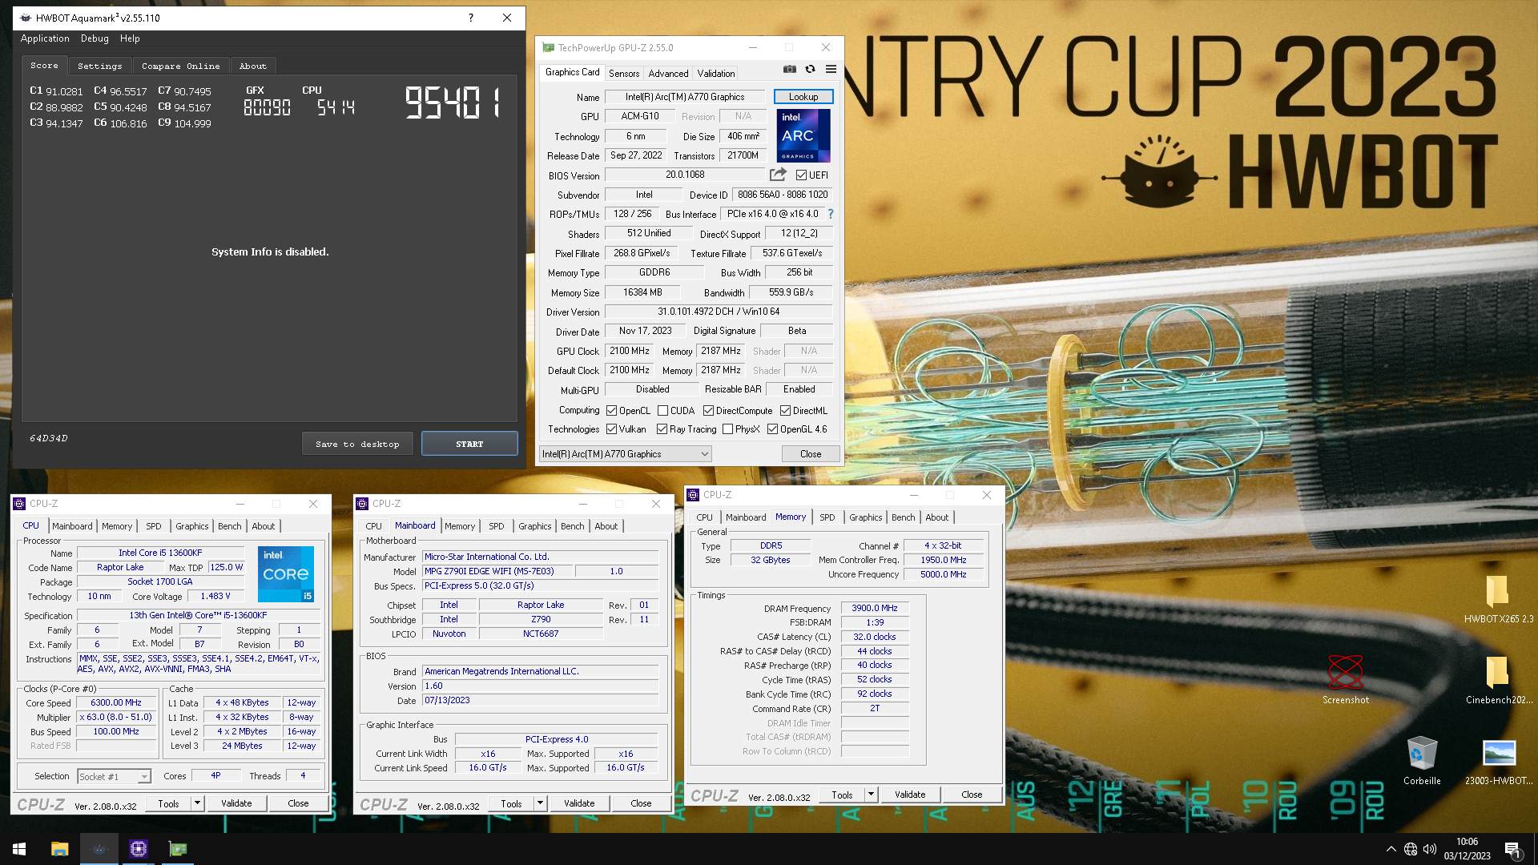This screenshot has width=1538, height=865.
Task: Click Aquamark taskbar icon
Action: [99, 849]
